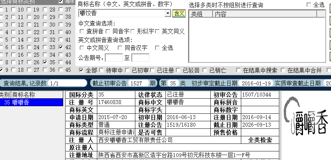Tick the class 36 checkbox
The height and width of the screenshot is (160, 331).
pyautogui.click(x=45, y=70)
